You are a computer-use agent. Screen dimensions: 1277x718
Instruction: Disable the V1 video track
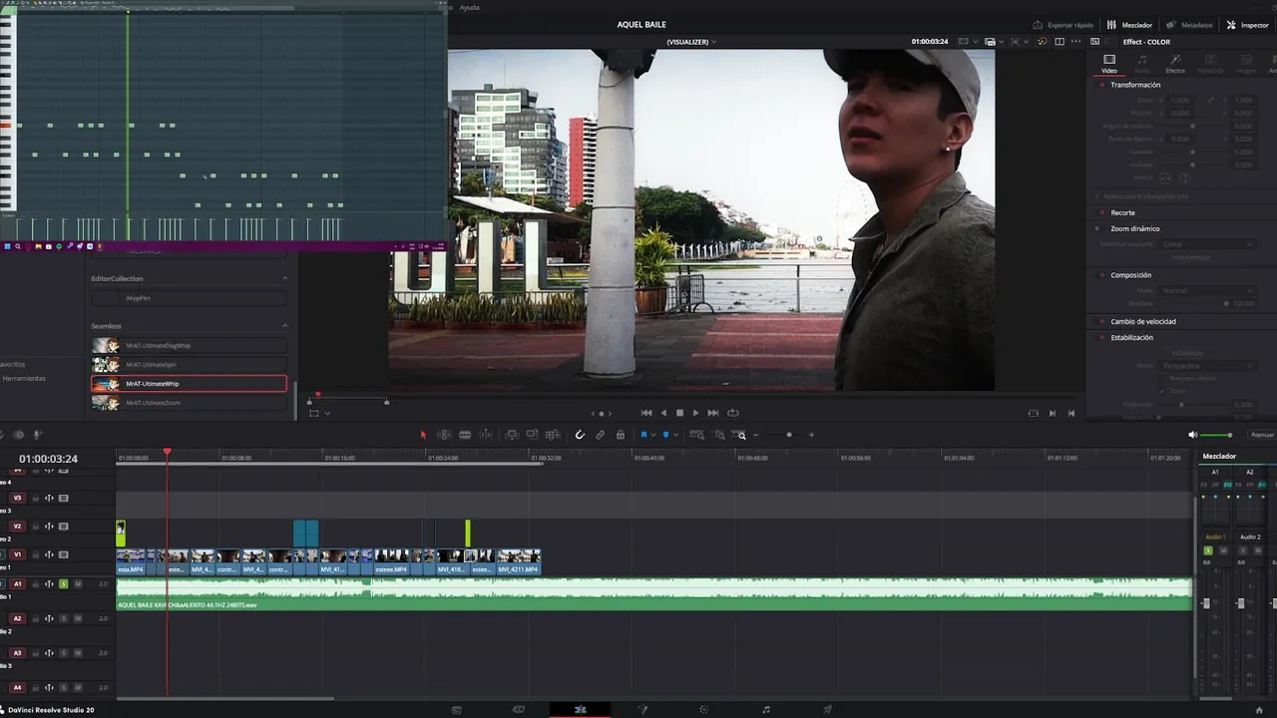[64, 554]
